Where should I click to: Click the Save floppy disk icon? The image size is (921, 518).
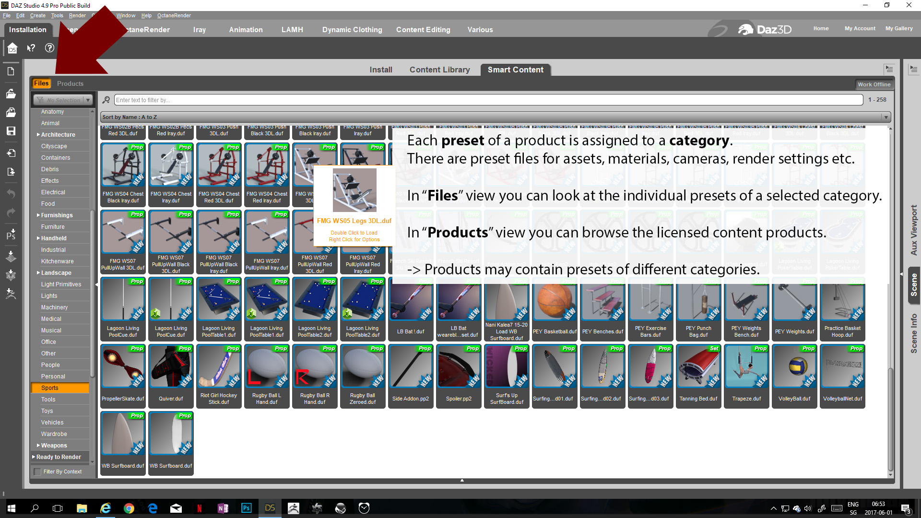(11, 131)
